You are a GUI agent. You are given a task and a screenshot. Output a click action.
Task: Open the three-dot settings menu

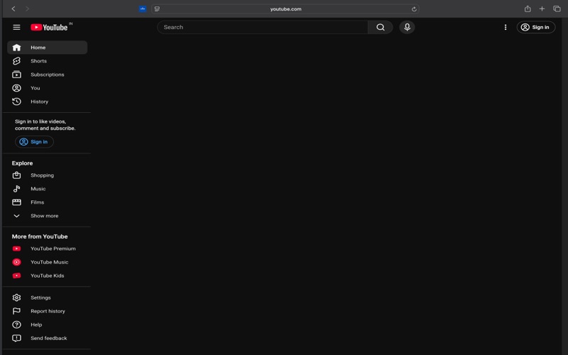pyautogui.click(x=506, y=27)
